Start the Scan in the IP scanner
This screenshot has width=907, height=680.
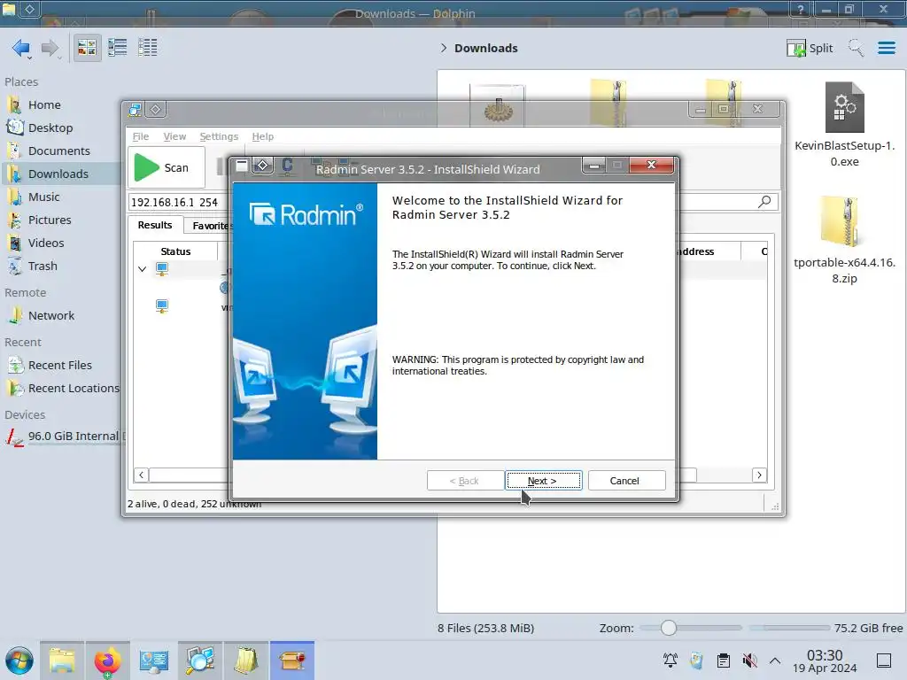tap(167, 167)
